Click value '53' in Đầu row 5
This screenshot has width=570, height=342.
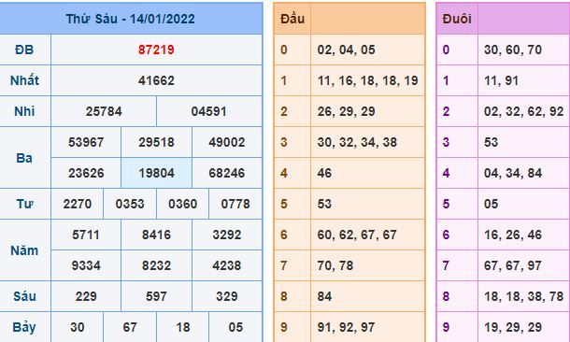[324, 205]
